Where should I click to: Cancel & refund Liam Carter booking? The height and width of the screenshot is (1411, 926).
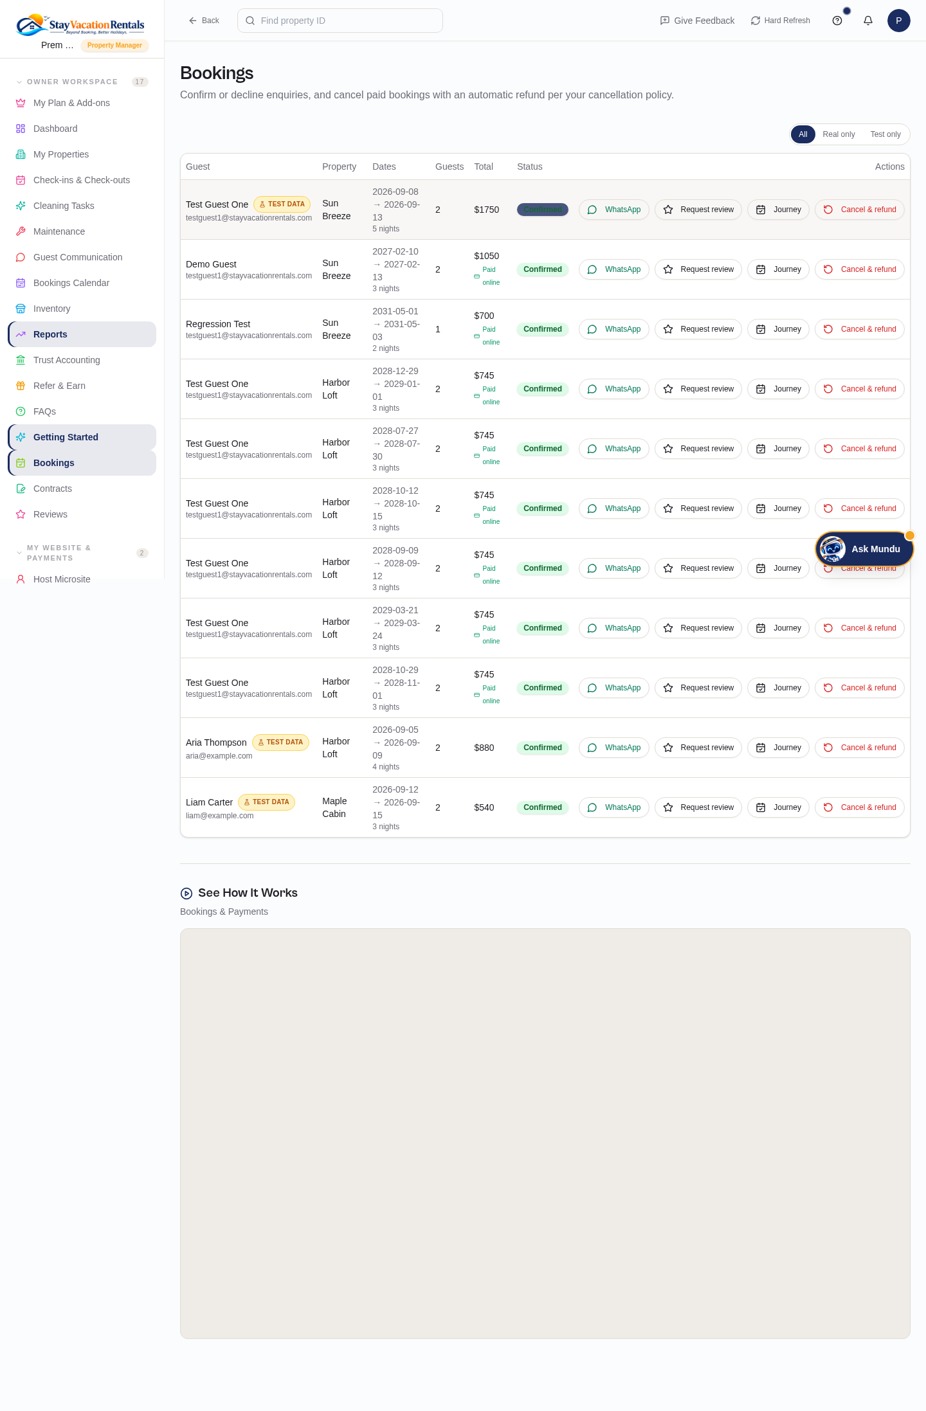860,807
